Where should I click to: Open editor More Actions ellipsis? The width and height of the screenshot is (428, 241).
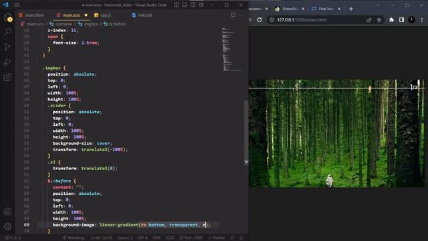tap(241, 15)
